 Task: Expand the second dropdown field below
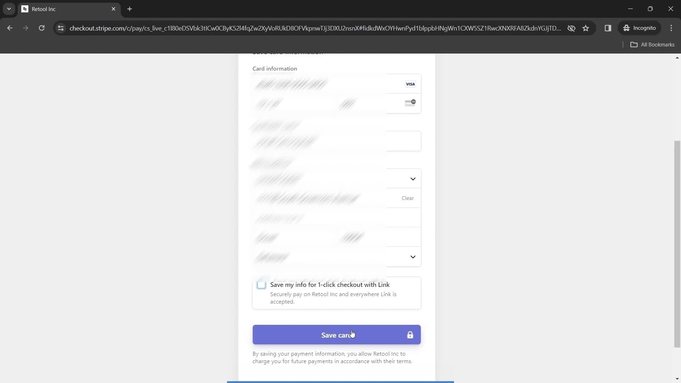(x=413, y=257)
